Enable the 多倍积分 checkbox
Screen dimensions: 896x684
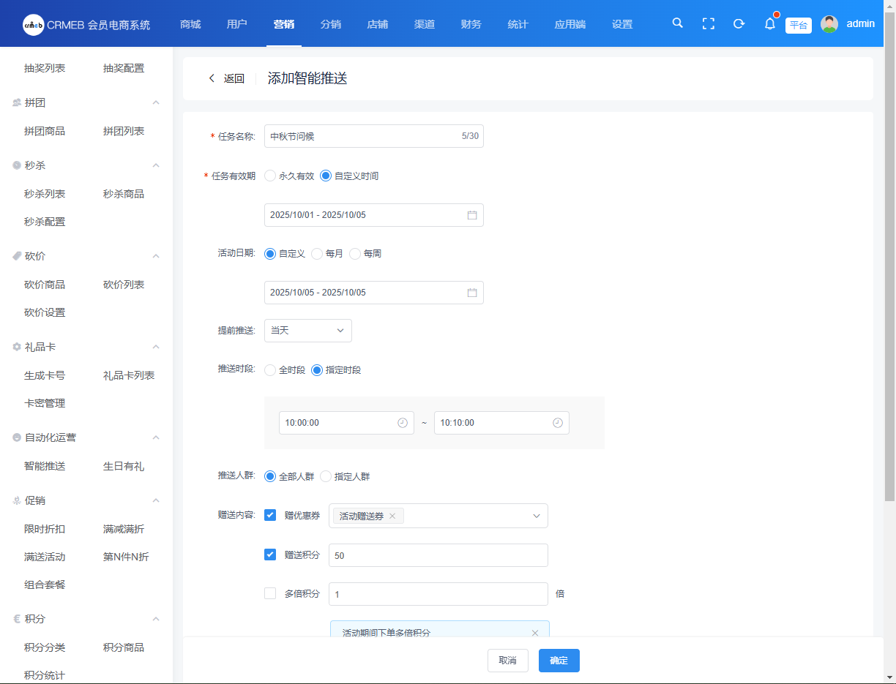(x=270, y=593)
